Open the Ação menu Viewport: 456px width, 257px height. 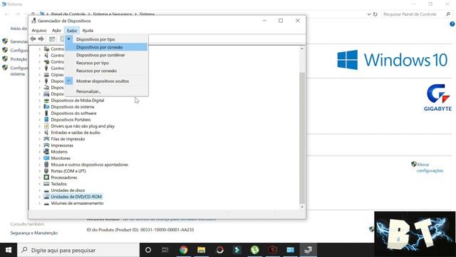click(56, 30)
